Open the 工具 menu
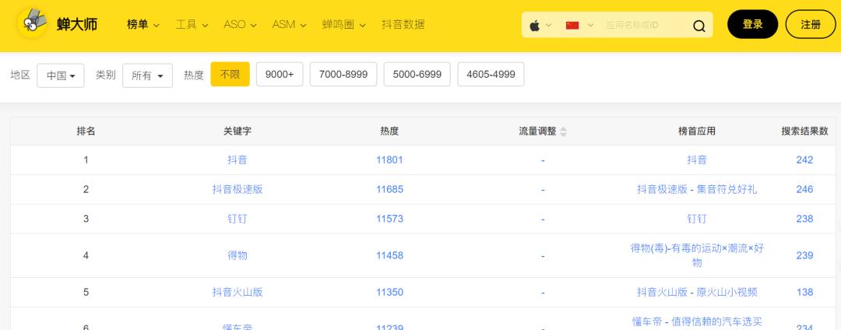The image size is (841, 330). (192, 25)
